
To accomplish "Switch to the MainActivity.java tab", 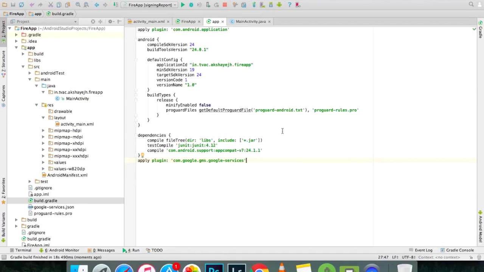I will point(250,22).
